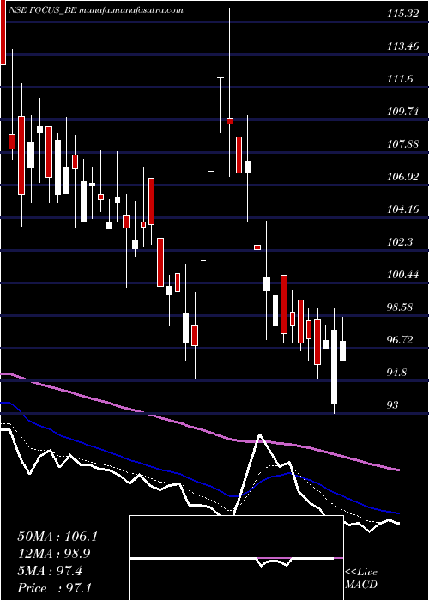
Task: Select the 93 price axis label
Action: point(393,404)
